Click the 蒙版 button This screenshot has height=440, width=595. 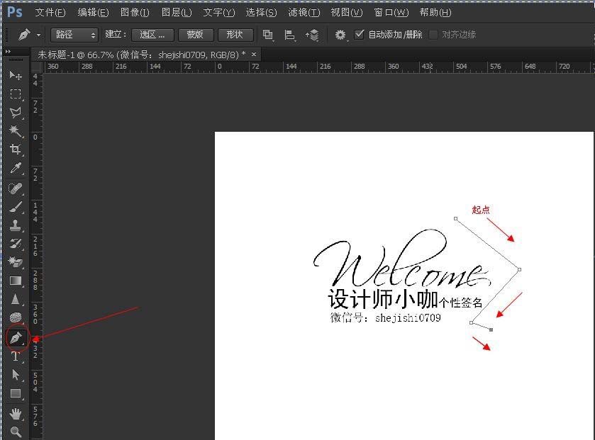(196, 35)
